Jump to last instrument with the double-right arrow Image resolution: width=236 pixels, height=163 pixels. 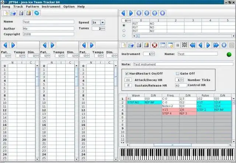(216, 45)
